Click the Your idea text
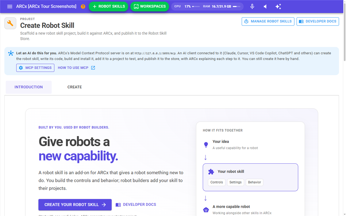 pos(221,141)
